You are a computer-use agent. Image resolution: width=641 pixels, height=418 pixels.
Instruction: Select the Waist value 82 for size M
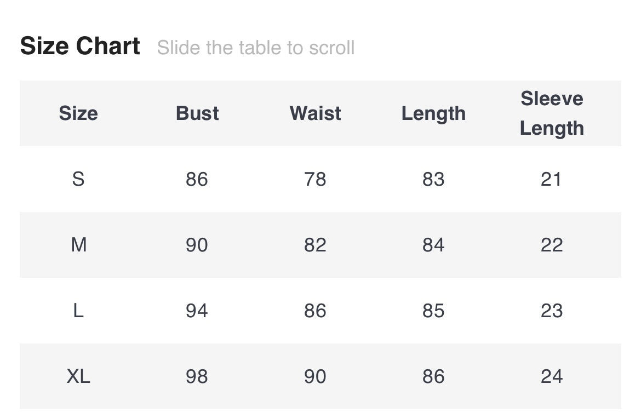[x=315, y=245]
